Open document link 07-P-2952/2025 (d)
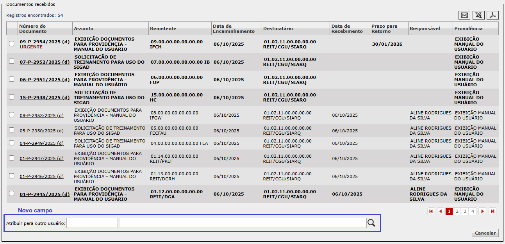 coord(45,62)
